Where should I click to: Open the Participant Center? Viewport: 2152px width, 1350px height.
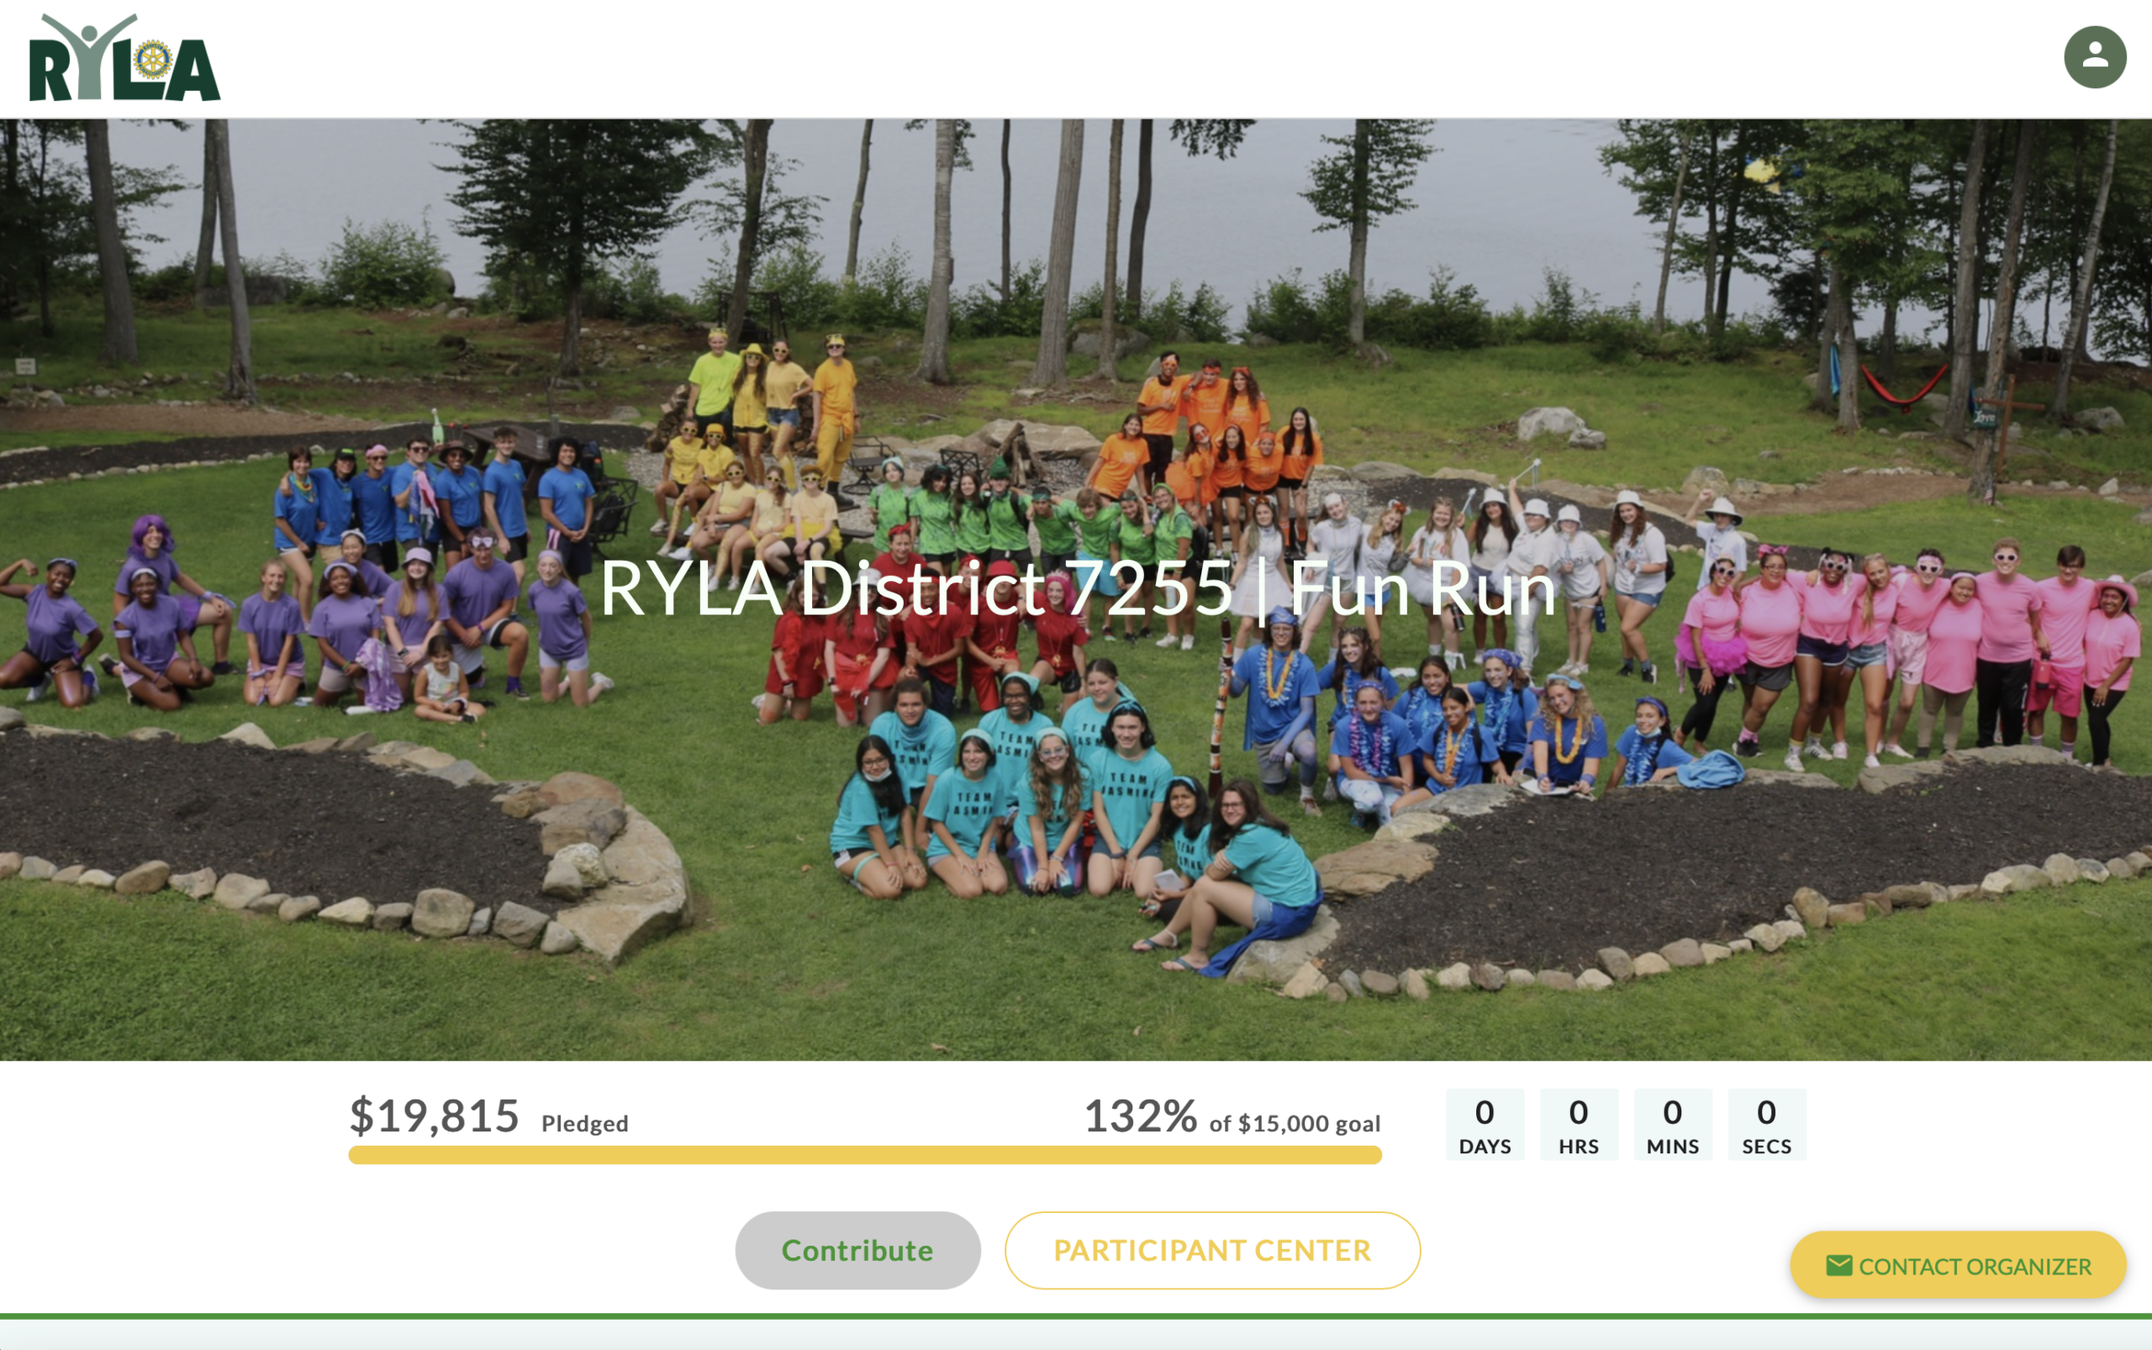click(x=1211, y=1250)
